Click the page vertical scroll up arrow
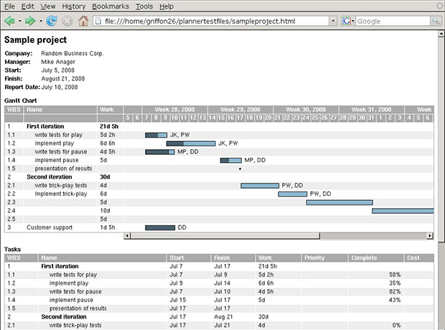Viewport: 445px width, 330px height. coord(441,34)
